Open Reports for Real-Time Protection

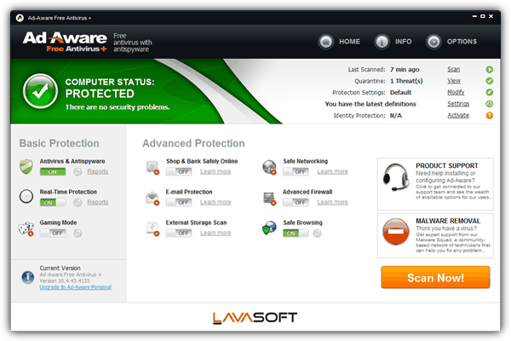[x=97, y=202]
